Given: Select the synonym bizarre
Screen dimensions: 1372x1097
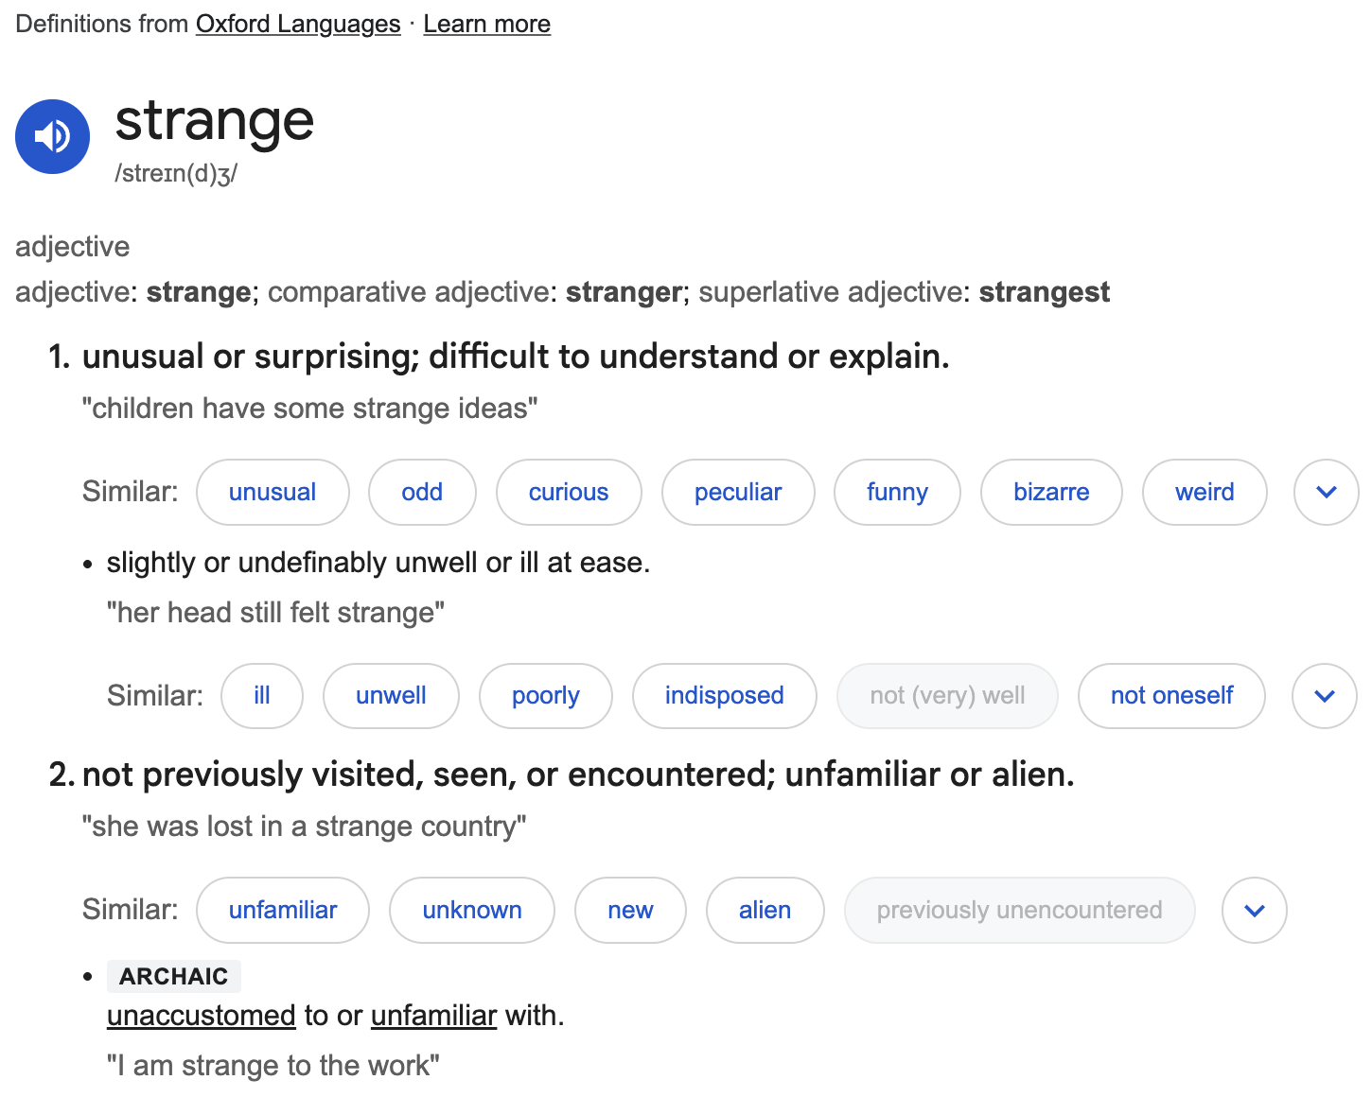Looking at the screenshot, I should tap(1051, 492).
